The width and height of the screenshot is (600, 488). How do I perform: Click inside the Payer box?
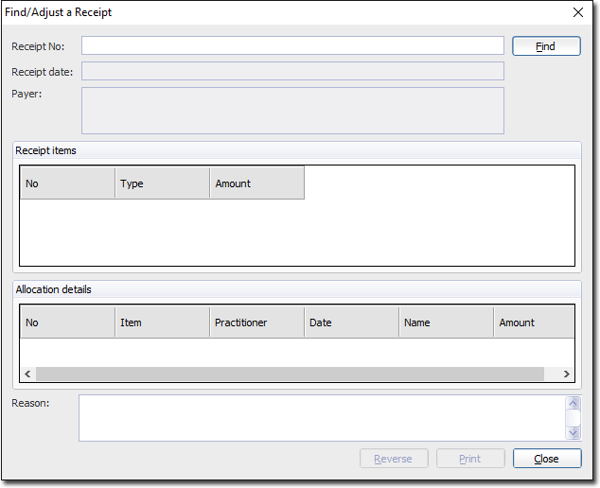(292, 111)
